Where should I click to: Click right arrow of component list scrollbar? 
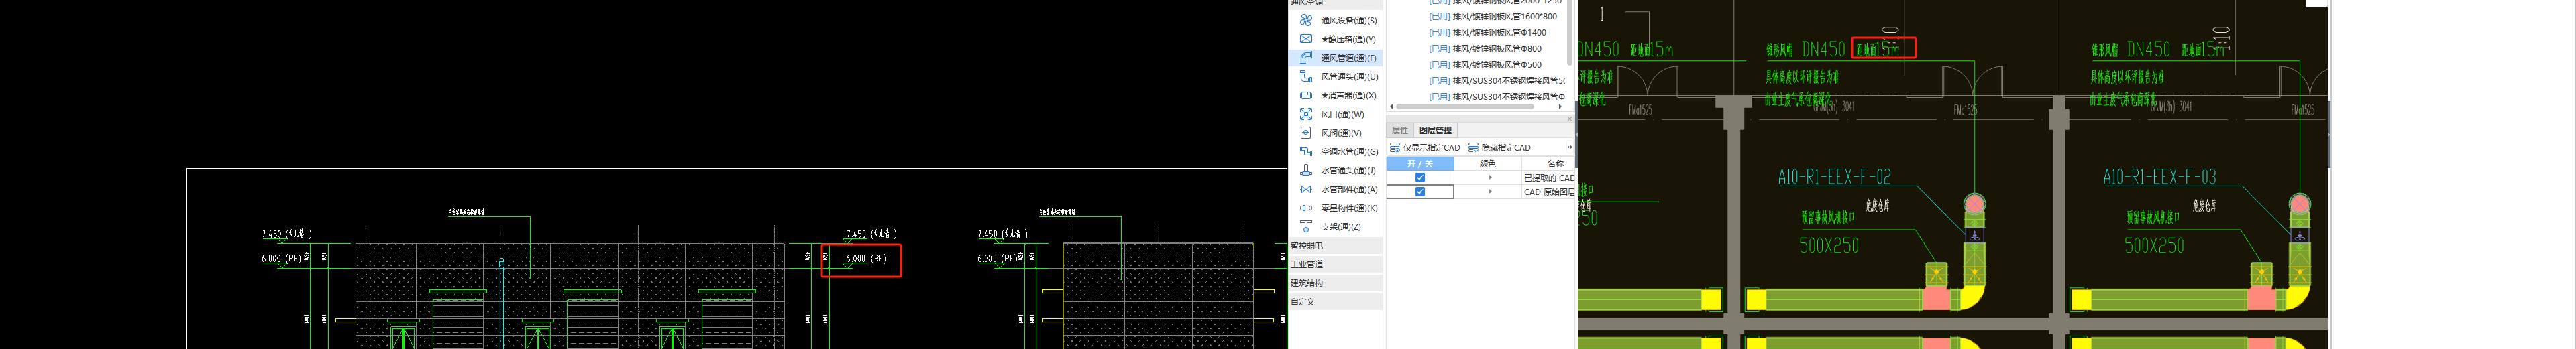[x=1560, y=107]
